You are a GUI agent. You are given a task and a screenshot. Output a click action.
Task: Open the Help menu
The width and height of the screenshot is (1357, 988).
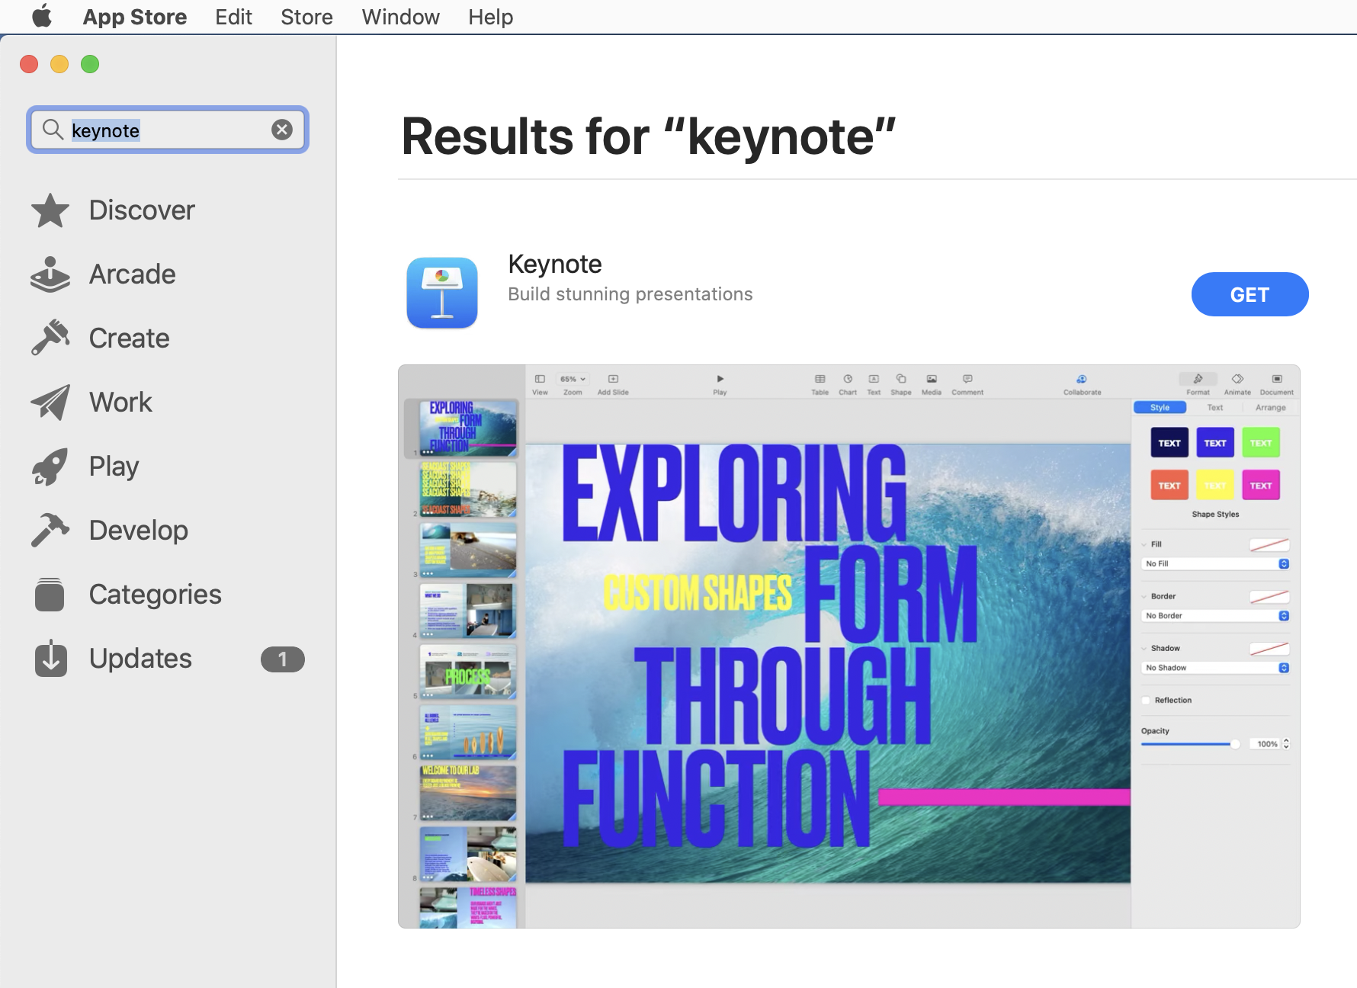coord(489,16)
